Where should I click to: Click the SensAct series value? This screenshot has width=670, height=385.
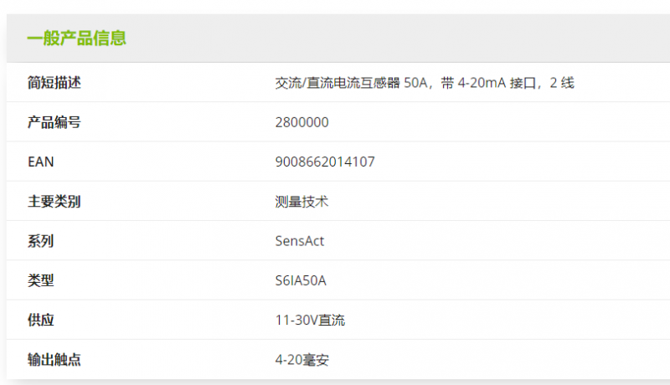300,241
